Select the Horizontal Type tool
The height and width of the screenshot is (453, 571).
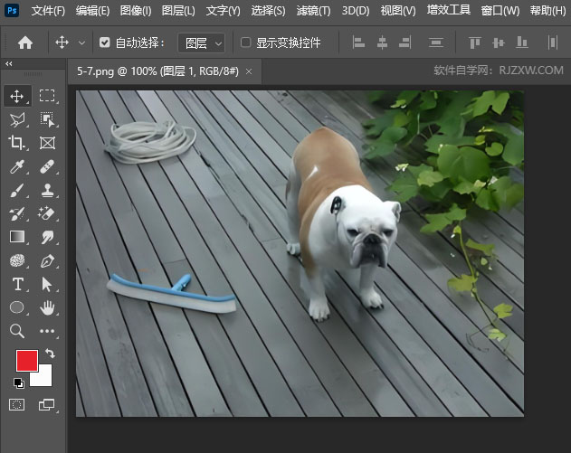point(17,284)
